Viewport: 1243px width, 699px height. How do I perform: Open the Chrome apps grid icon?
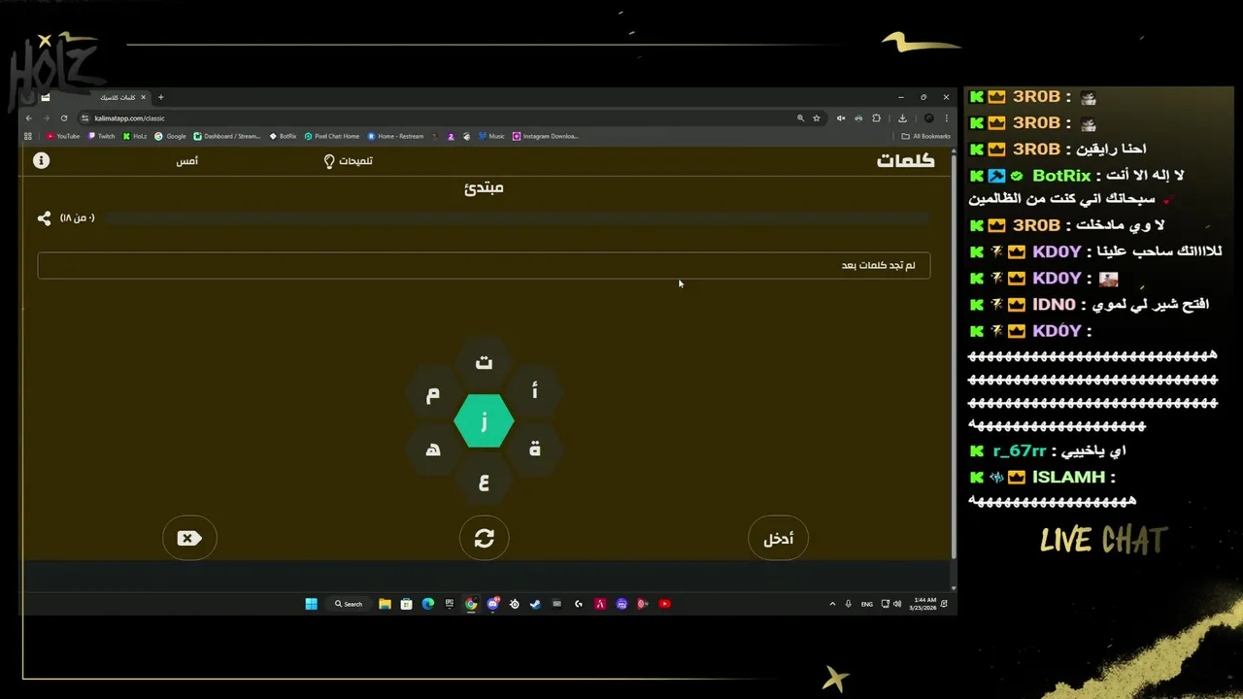point(28,136)
